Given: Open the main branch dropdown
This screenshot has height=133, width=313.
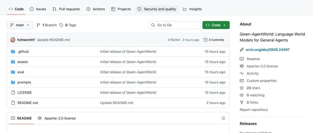Looking at the screenshot, I should pos(20,25).
